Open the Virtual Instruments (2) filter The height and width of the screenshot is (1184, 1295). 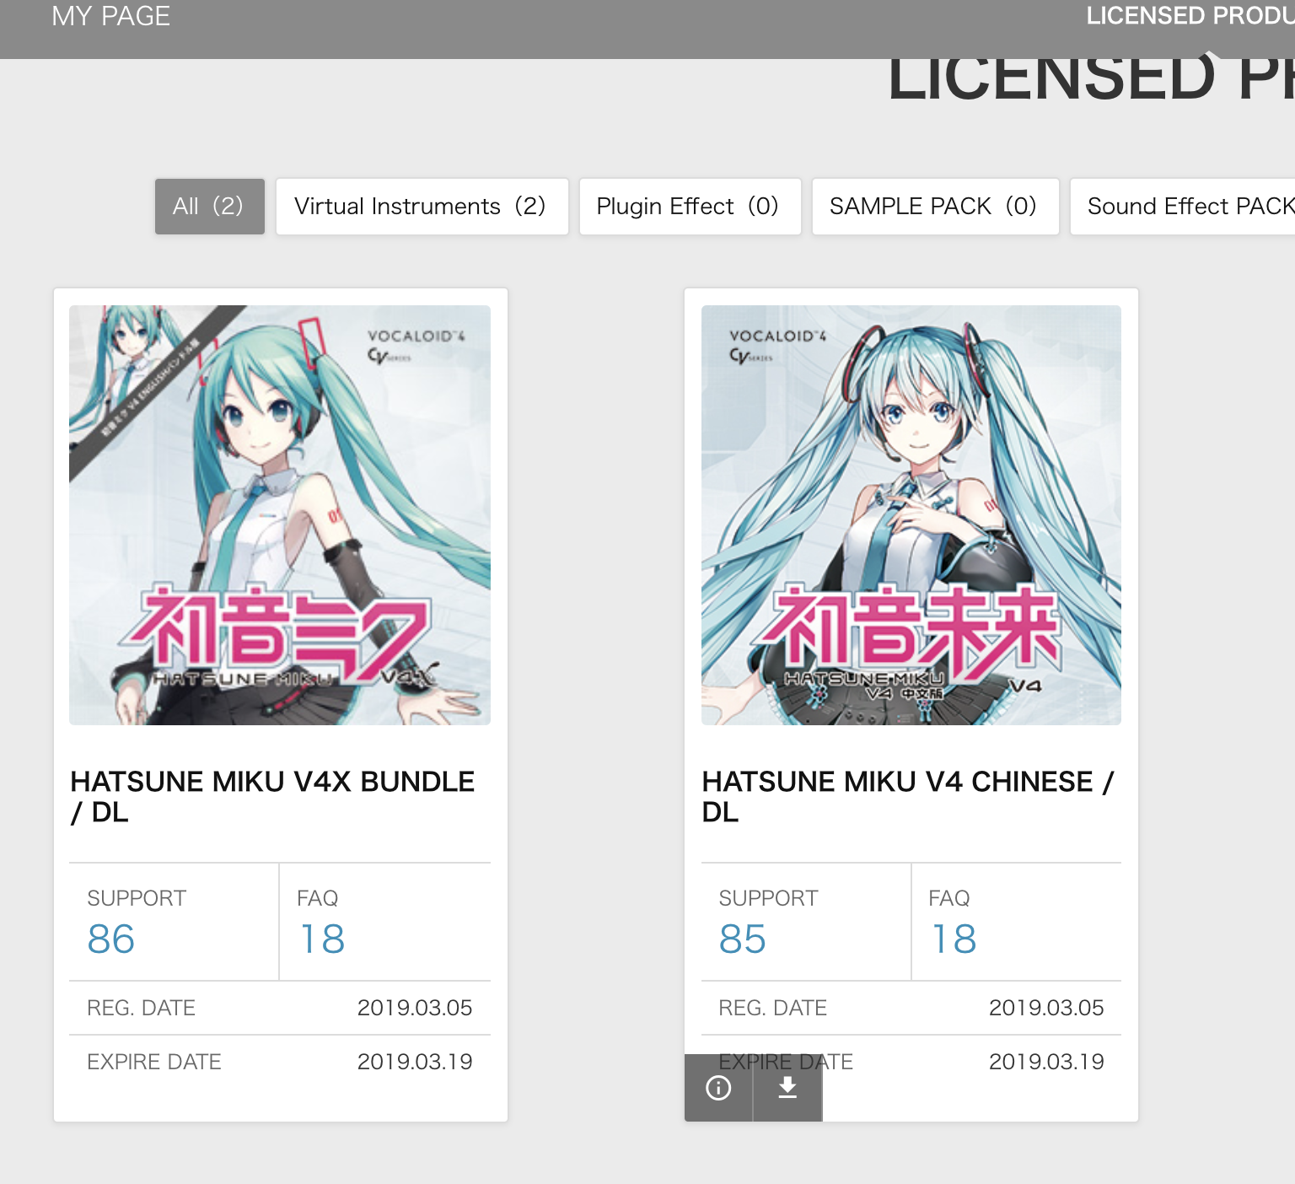pyautogui.click(x=422, y=206)
